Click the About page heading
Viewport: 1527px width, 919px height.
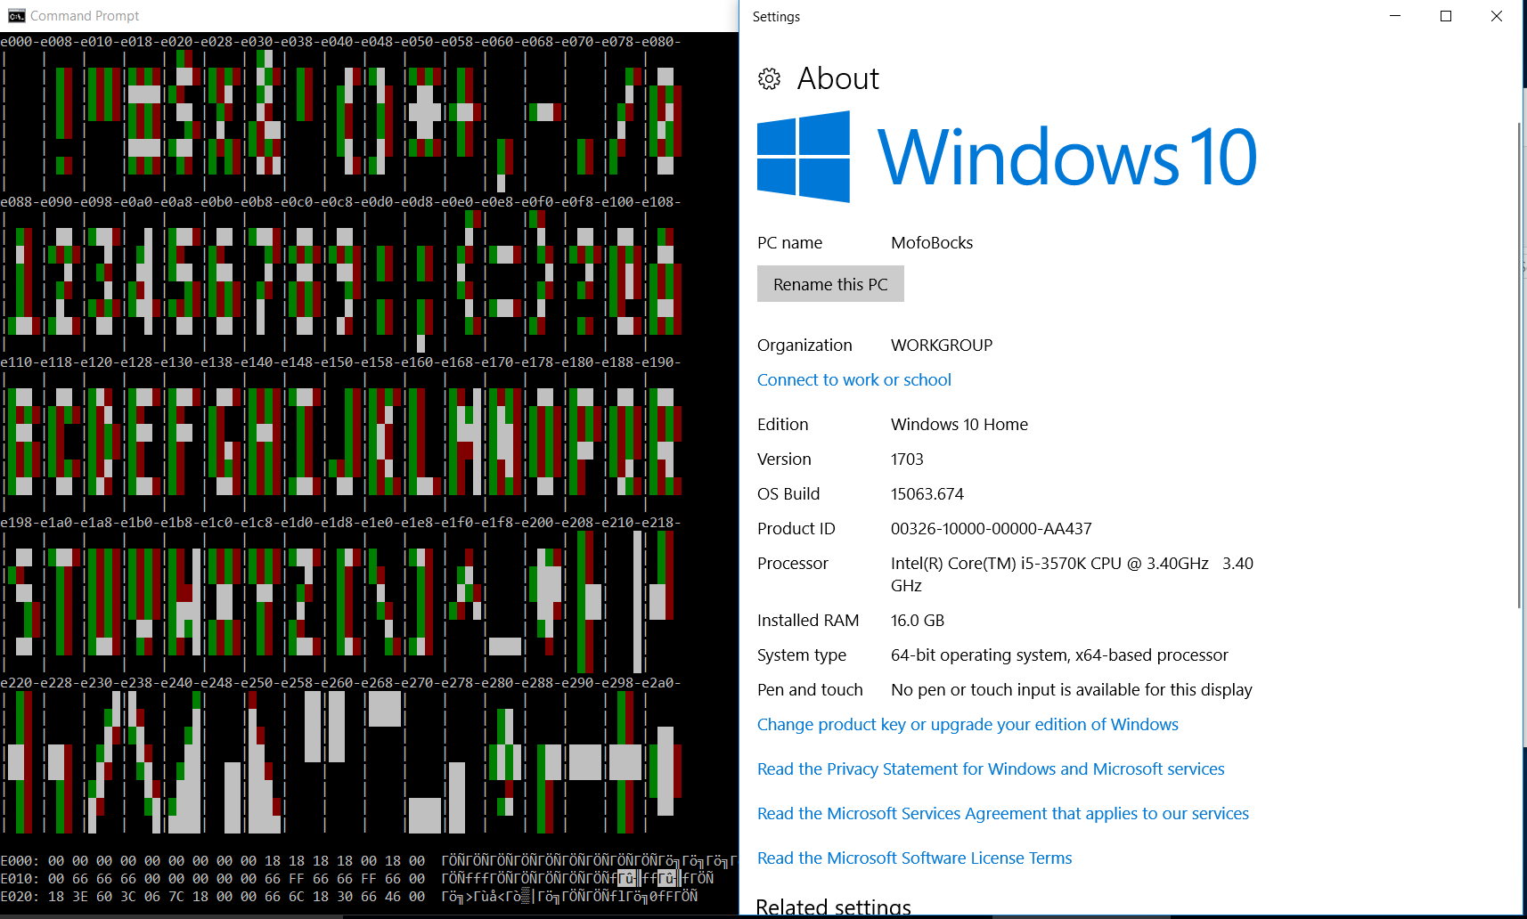coord(838,79)
